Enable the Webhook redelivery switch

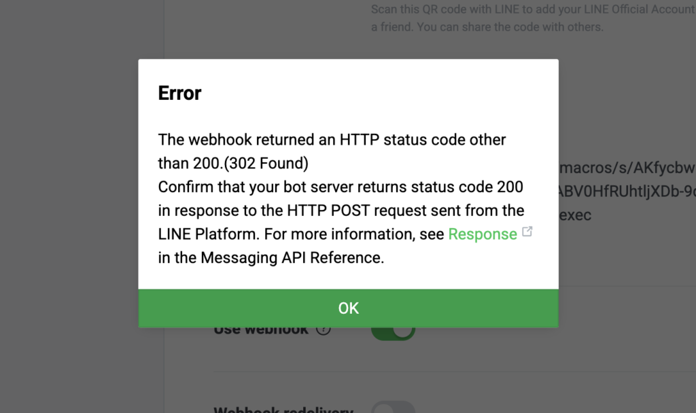pos(393,408)
